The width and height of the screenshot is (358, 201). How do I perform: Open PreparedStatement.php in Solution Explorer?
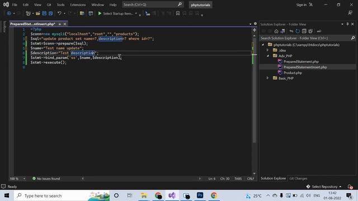pos(301,61)
